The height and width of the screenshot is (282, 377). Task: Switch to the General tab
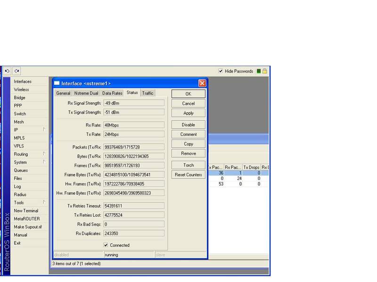coord(63,93)
